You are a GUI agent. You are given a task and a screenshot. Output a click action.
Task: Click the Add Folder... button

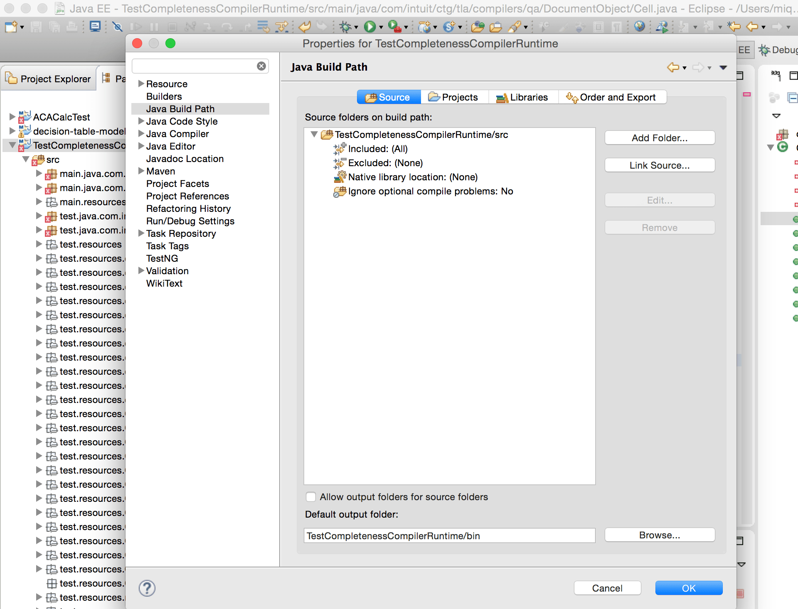pos(660,138)
